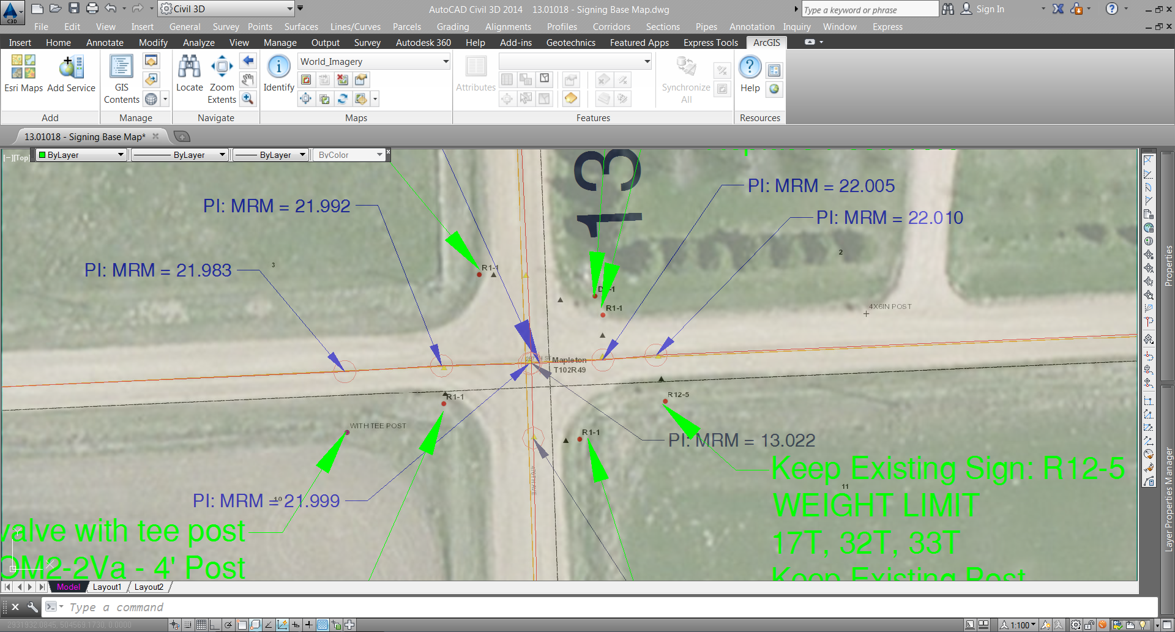Click the remove map icon with red X
1175x632 pixels.
pyautogui.click(x=343, y=80)
